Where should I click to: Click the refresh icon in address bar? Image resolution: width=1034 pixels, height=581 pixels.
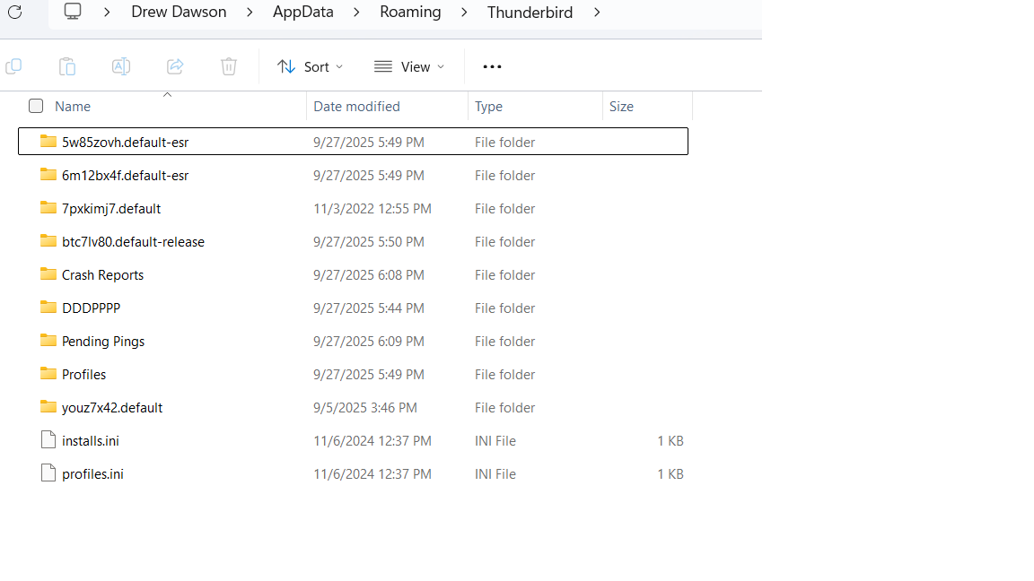click(x=15, y=12)
